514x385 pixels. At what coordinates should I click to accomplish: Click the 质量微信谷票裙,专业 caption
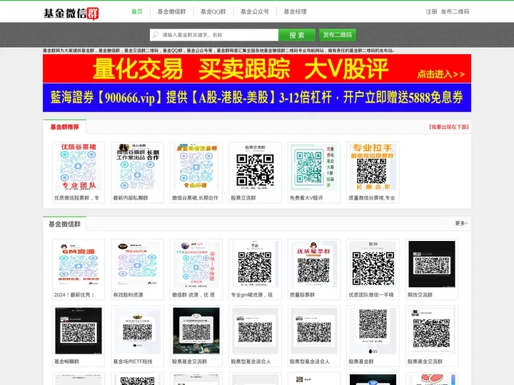(x=372, y=197)
